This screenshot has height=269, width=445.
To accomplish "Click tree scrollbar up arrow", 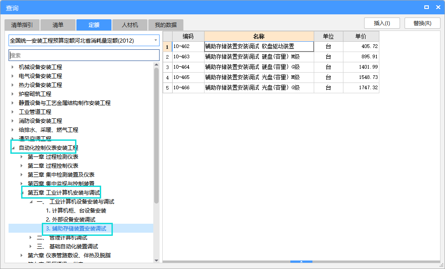I will [x=156, y=65].
